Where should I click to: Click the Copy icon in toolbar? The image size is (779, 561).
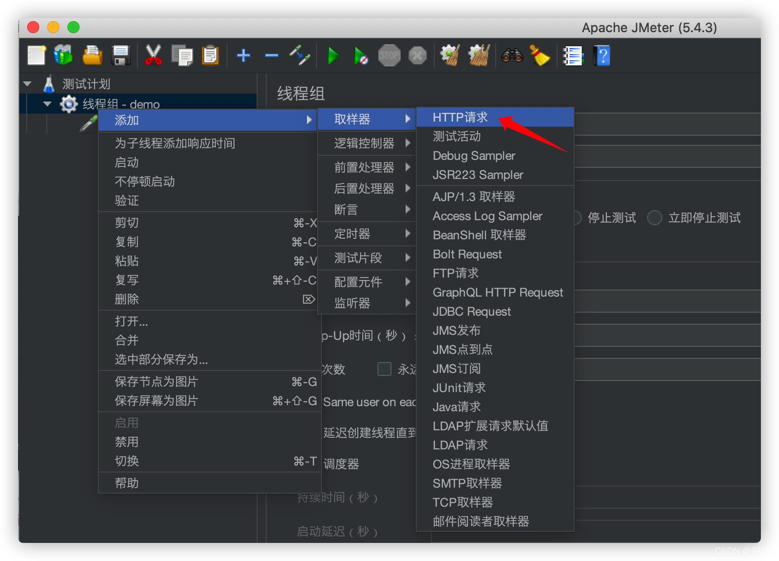coord(182,55)
